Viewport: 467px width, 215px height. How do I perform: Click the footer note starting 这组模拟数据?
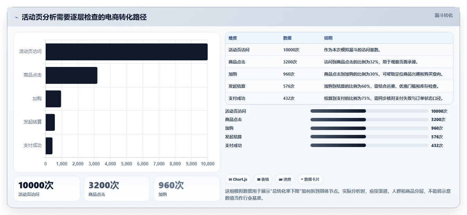[x=338, y=195]
